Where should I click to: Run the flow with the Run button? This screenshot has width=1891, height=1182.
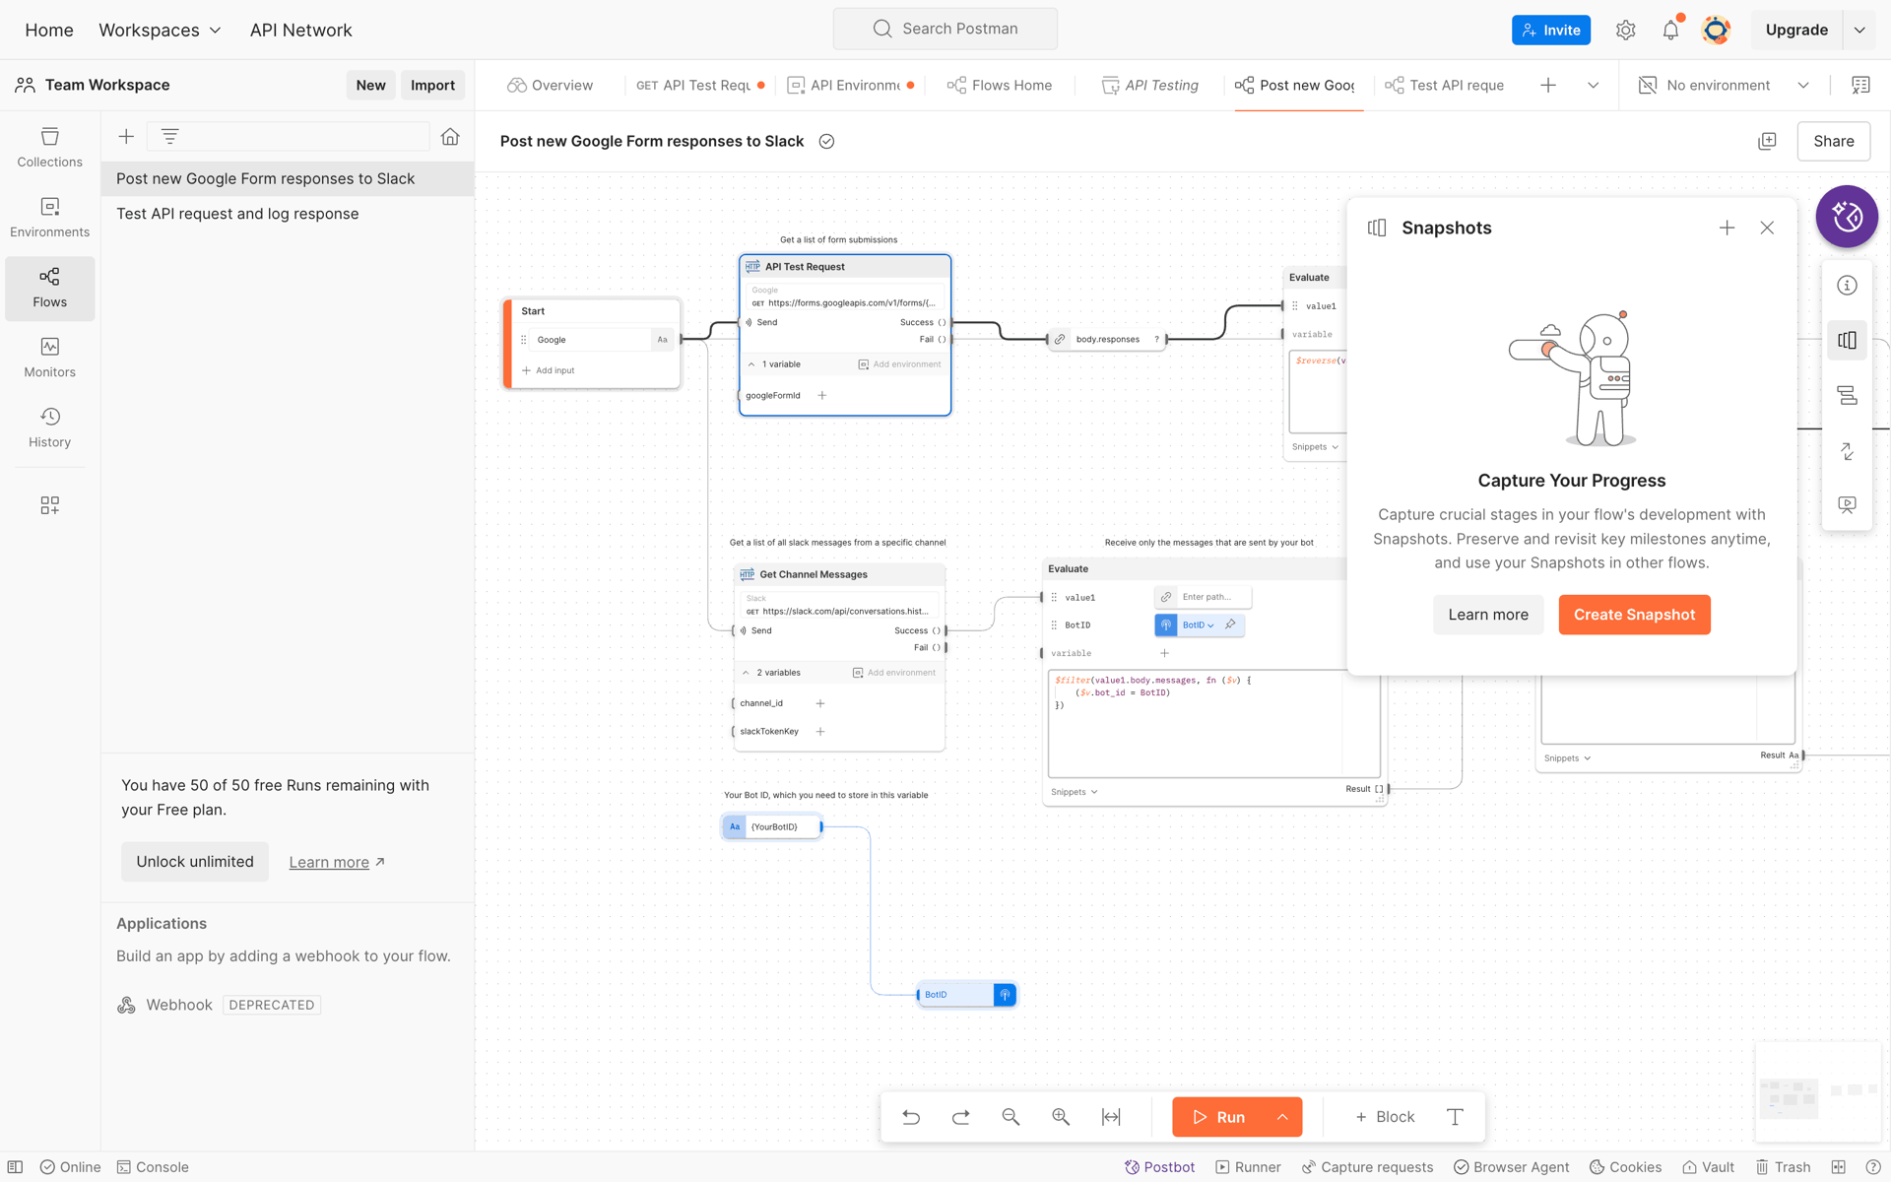tap(1218, 1117)
